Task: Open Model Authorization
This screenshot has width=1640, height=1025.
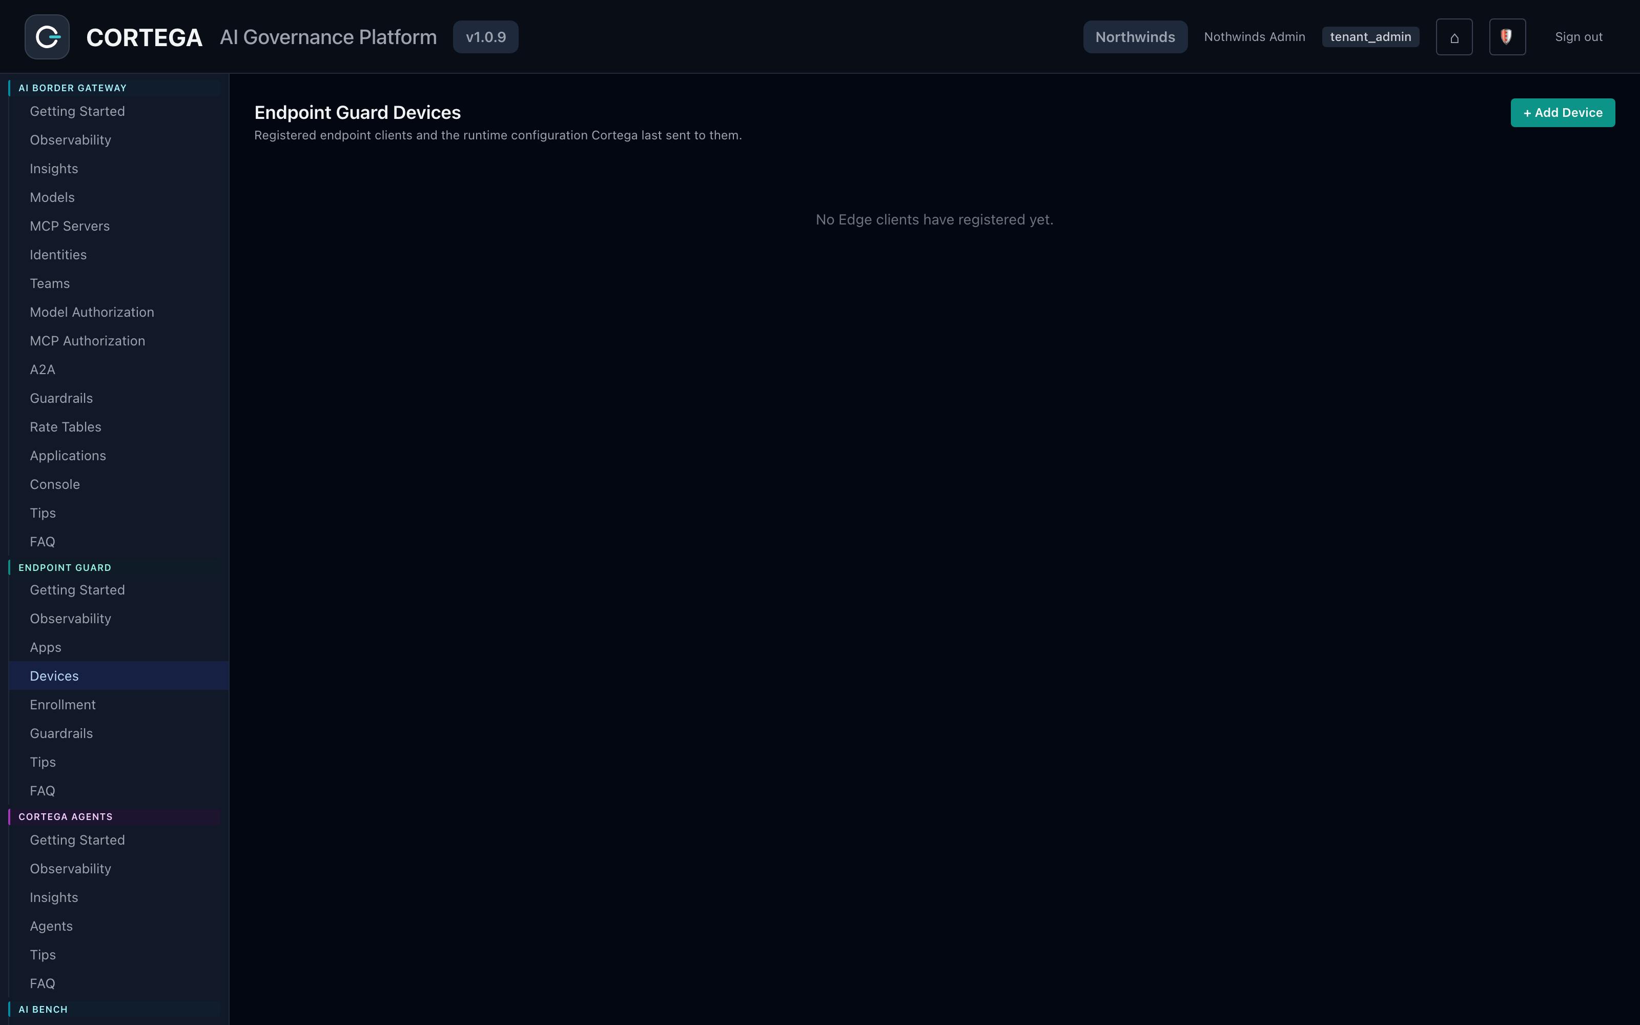Action: (x=118, y=312)
